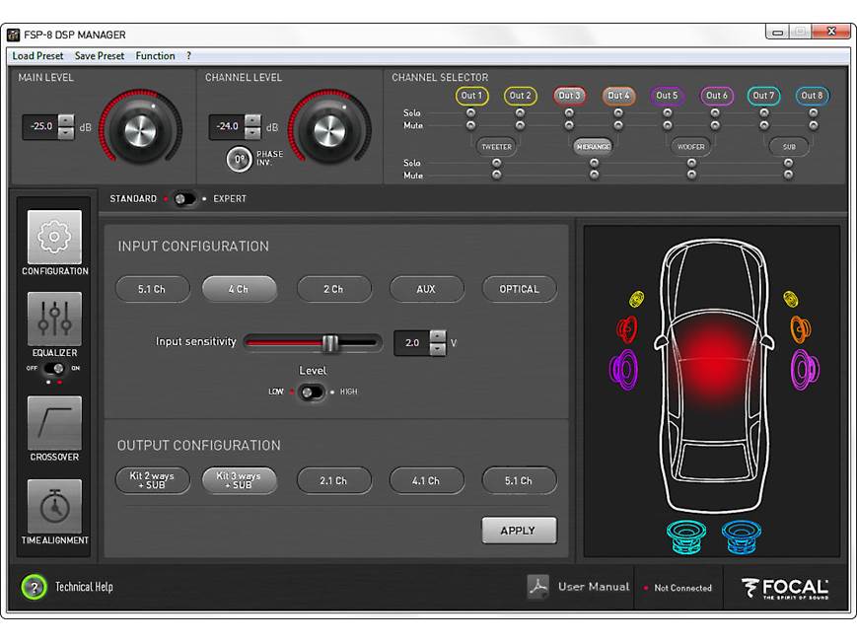Mute the Woofer group

click(691, 175)
